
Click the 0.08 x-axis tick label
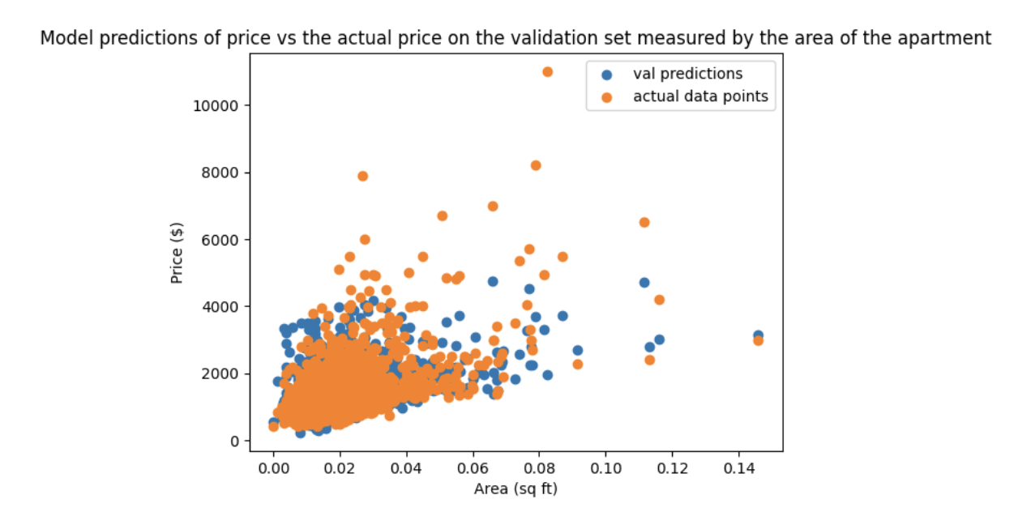pos(539,468)
